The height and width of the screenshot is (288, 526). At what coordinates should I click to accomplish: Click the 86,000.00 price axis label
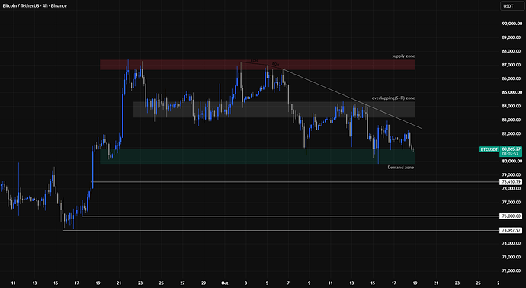pos(512,78)
